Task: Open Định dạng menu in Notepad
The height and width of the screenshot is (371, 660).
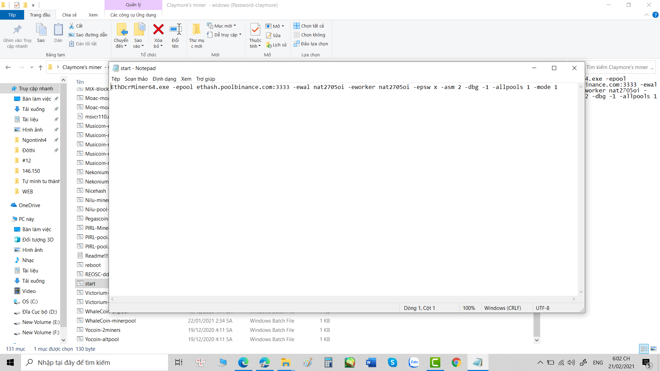Action: click(164, 79)
